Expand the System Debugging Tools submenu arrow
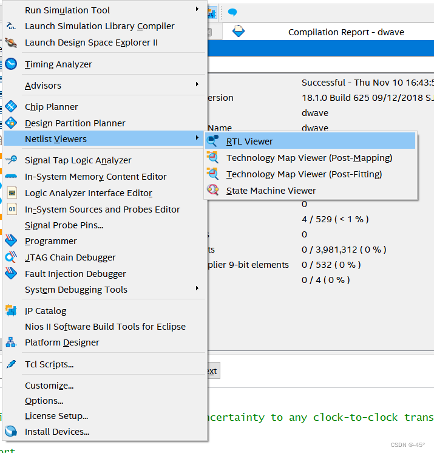 point(197,288)
